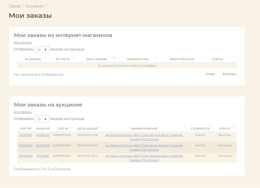Viewport: 260px width, 188px height.
Task: Go to Главная breadcrumb link
Action: [15, 6]
